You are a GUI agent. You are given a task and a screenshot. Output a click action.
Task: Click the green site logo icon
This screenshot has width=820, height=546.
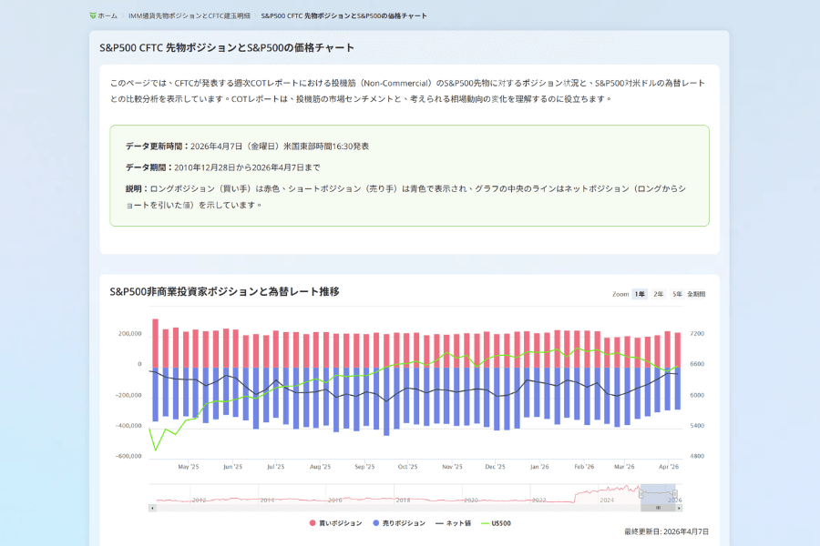point(91,14)
